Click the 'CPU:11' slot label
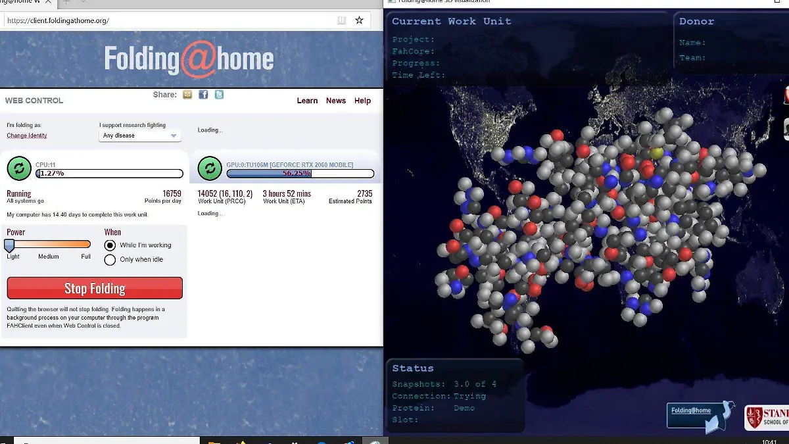789x444 pixels. pyautogui.click(x=44, y=165)
